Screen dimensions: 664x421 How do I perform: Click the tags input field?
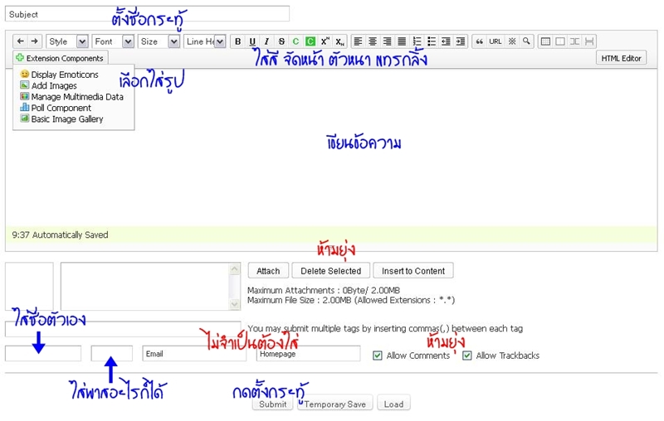pos(123,329)
